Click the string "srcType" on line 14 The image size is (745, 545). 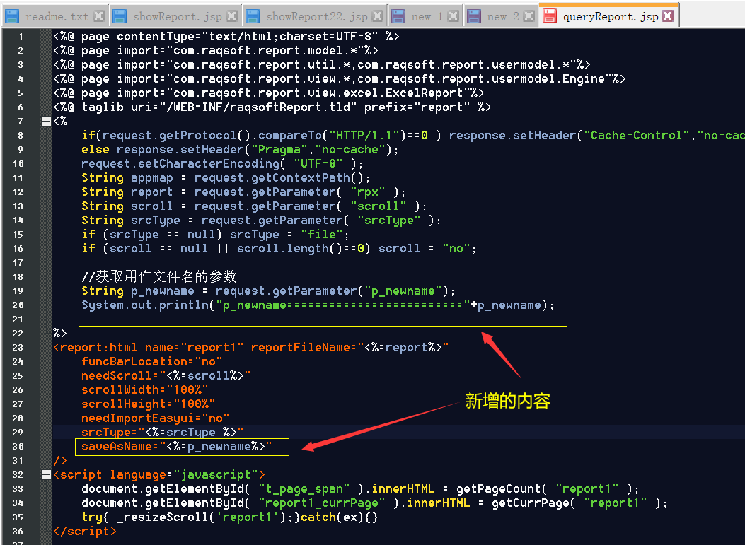pyautogui.click(x=389, y=221)
